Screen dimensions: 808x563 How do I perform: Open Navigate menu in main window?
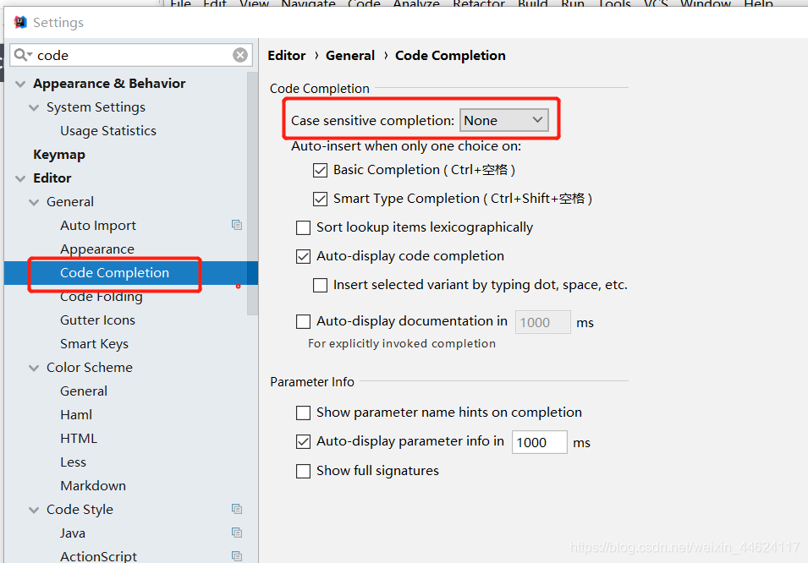point(308,3)
